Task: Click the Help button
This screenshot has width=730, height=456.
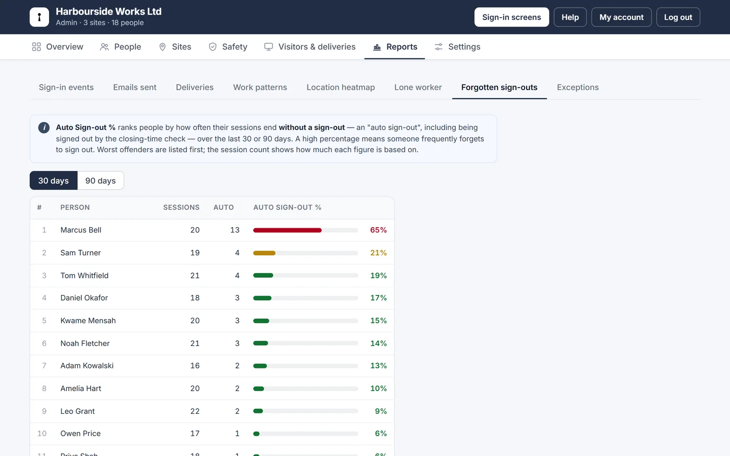Action: pos(570,17)
